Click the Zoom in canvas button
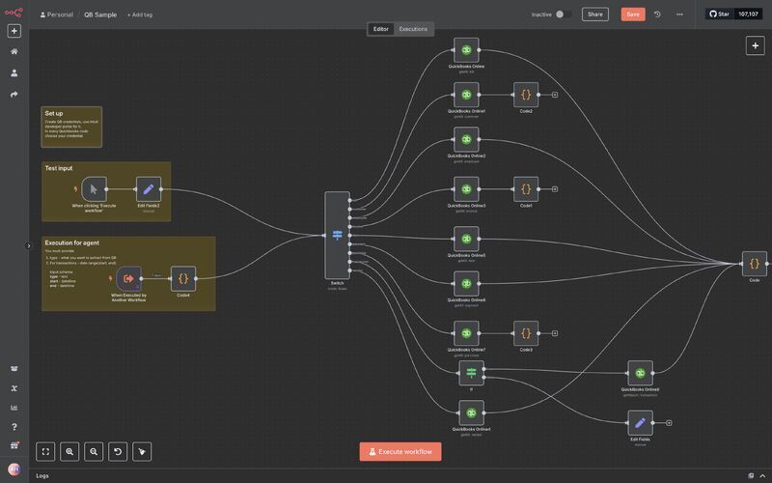772x483 pixels. coord(69,451)
